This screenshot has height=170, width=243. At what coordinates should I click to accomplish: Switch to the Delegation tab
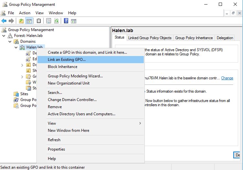(225, 38)
